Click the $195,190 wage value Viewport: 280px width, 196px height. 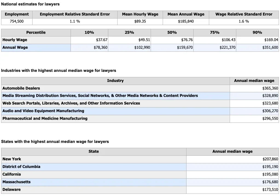270,167
